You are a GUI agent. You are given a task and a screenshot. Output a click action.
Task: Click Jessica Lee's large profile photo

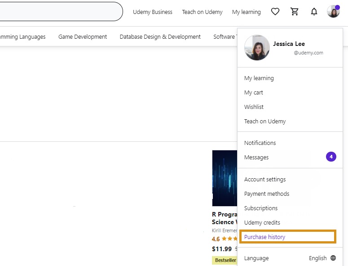(x=257, y=48)
